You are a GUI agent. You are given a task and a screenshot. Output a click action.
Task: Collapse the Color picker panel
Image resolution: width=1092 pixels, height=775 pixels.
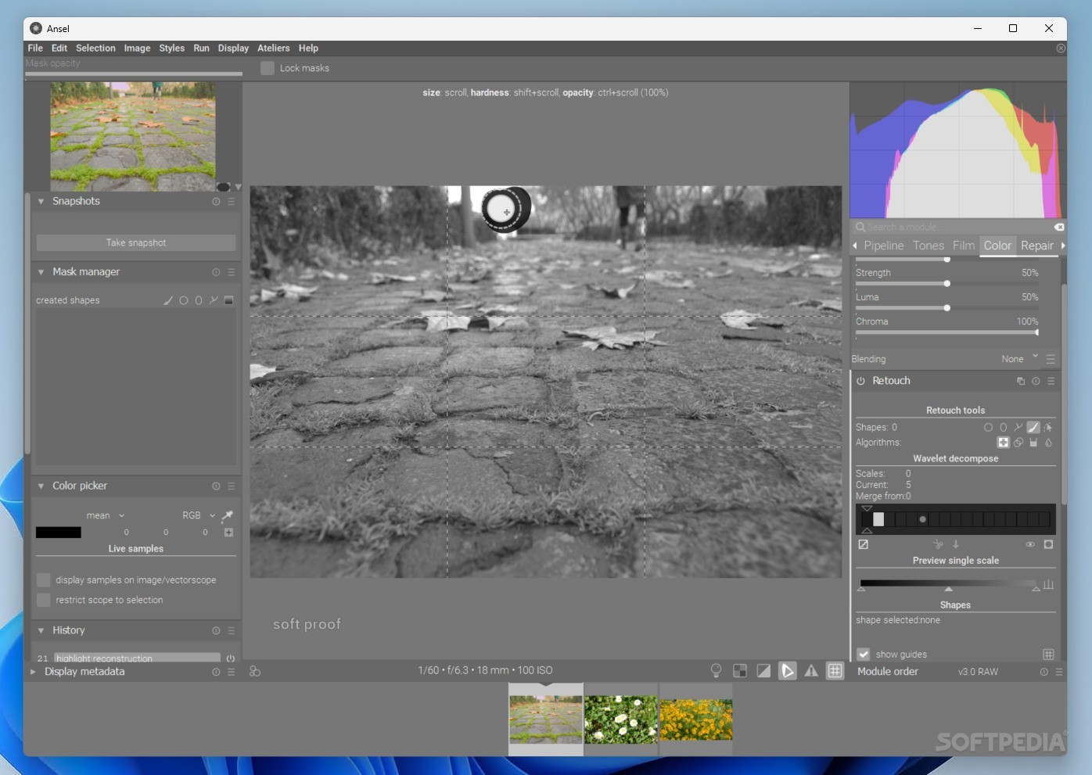41,486
